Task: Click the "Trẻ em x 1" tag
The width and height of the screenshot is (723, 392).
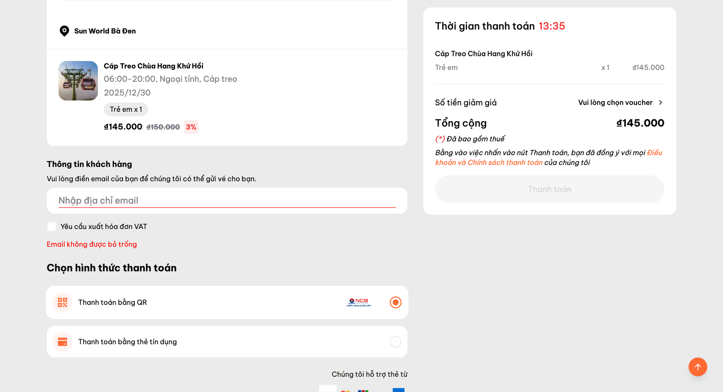Action: (x=126, y=109)
